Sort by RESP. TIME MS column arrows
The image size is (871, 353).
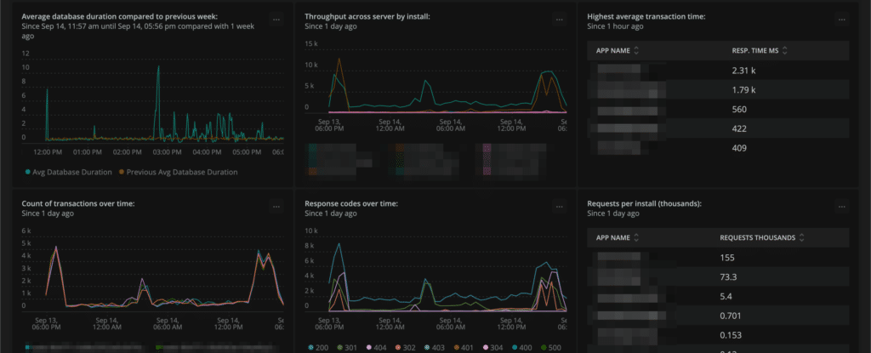tap(784, 51)
